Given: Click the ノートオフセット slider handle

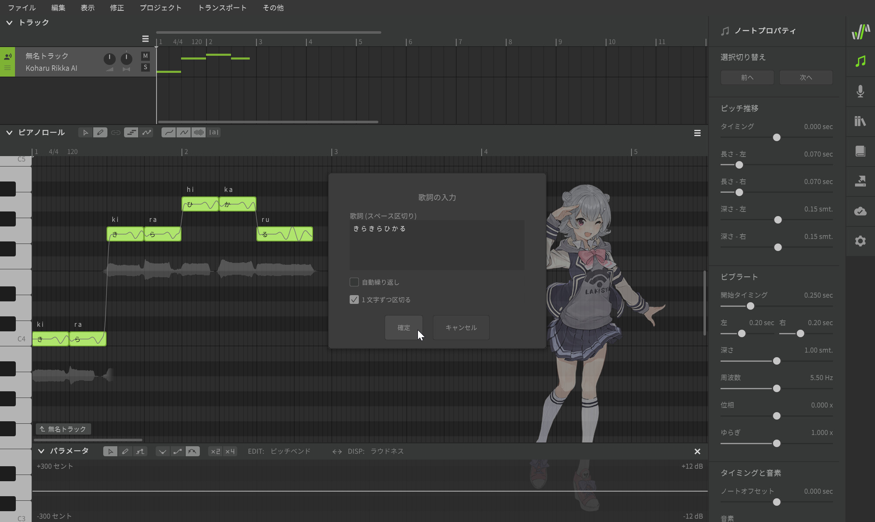Looking at the screenshot, I should 777,502.
